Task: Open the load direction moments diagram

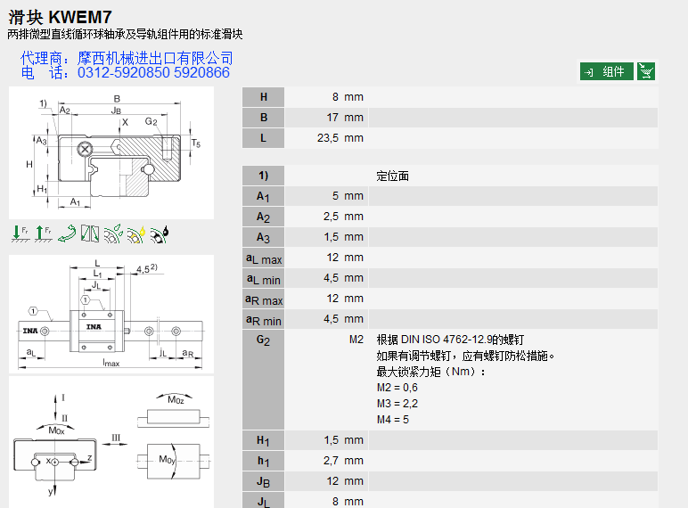Action: 111,441
